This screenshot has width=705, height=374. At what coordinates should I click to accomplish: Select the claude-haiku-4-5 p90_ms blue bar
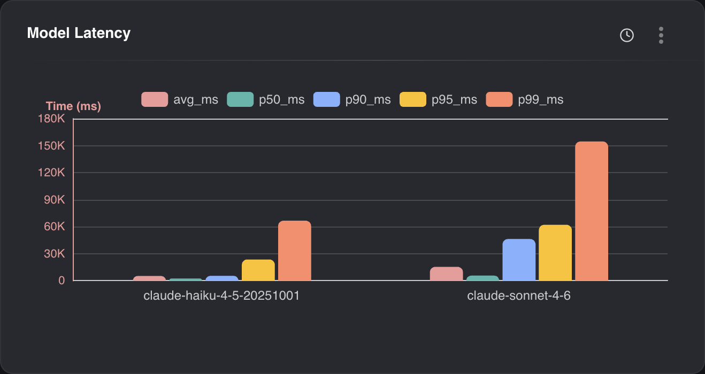click(222, 278)
